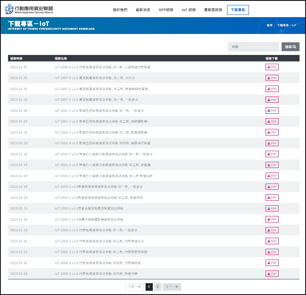The image size is (306, 295).
Task: Go to the previous page with 往前一頁
Action: click(x=135, y=287)
